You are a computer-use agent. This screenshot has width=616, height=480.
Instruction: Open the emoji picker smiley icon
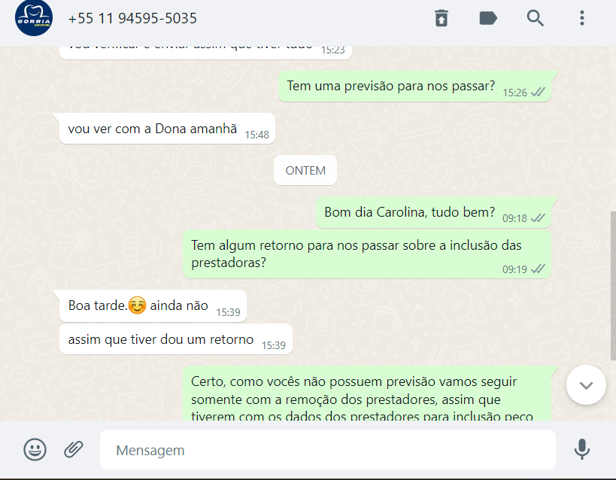tap(35, 449)
